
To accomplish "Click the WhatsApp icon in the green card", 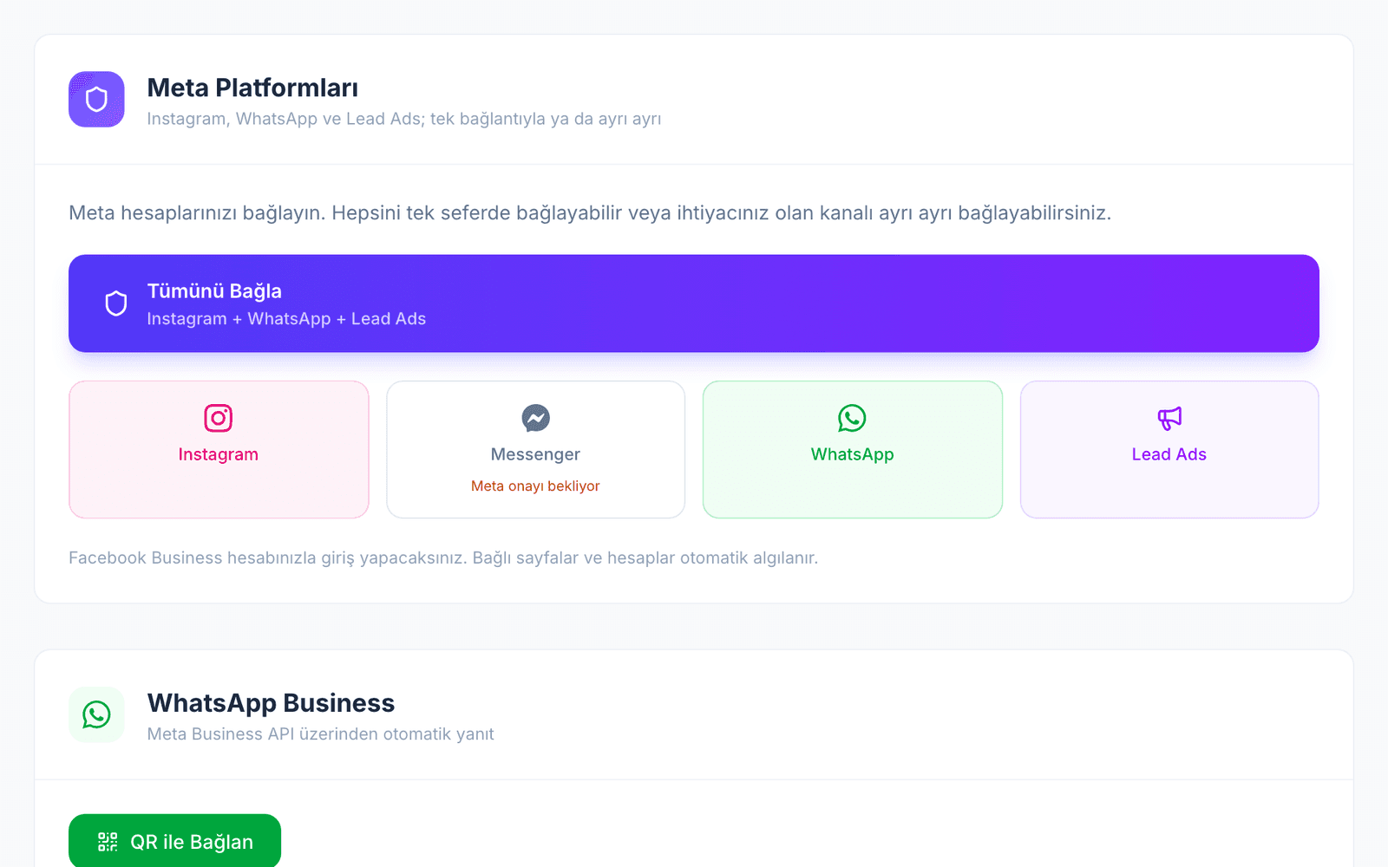I will [852, 418].
